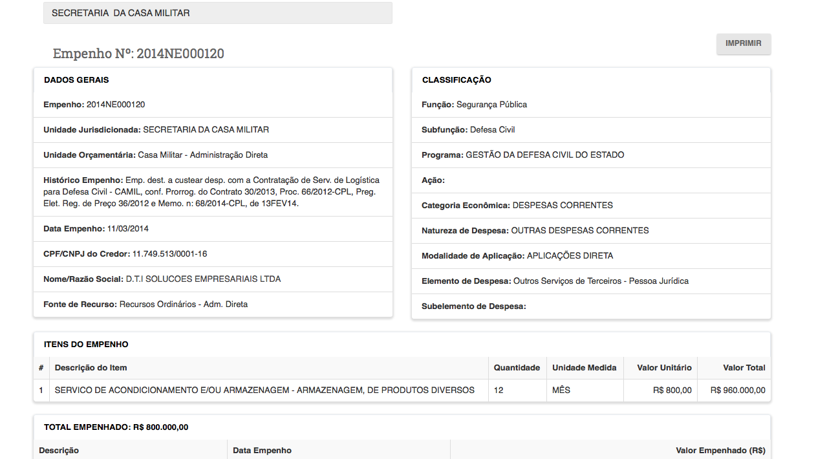Click the Subfunção Defesa Civil row
The height and width of the screenshot is (459, 816).
pyautogui.click(x=591, y=130)
